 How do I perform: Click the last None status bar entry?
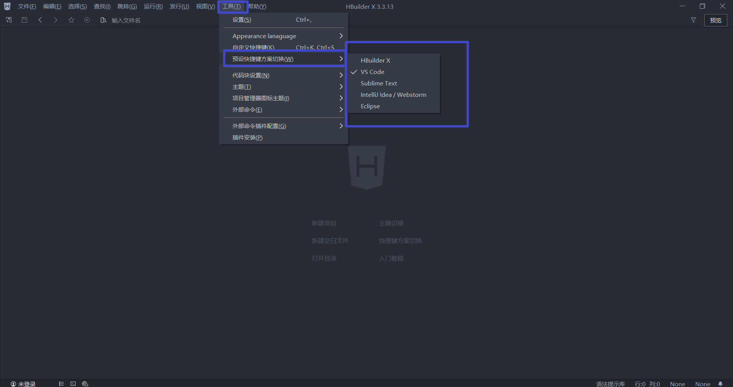click(702, 384)
